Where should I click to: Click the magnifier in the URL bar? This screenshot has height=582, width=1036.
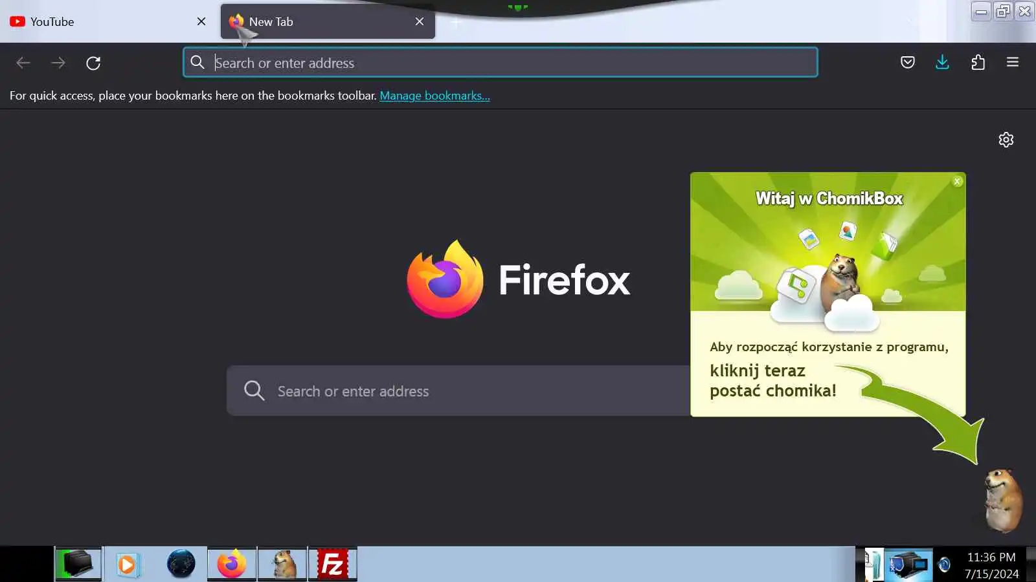[197, 62]
